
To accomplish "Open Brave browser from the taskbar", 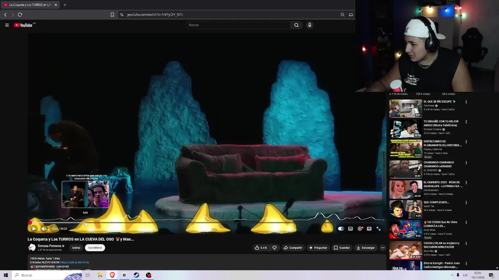I will (112, 275).
